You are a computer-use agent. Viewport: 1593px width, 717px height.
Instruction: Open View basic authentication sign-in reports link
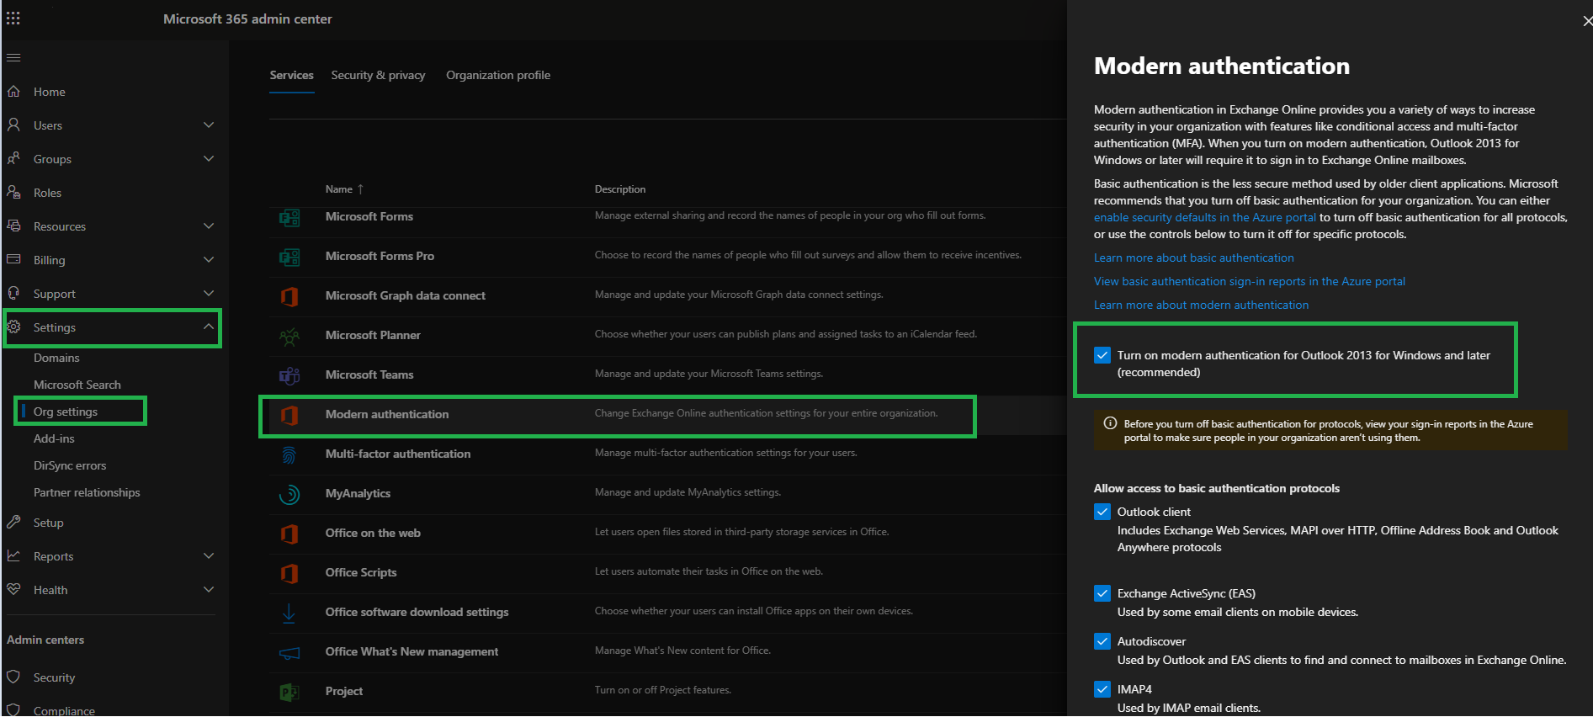1249,281
